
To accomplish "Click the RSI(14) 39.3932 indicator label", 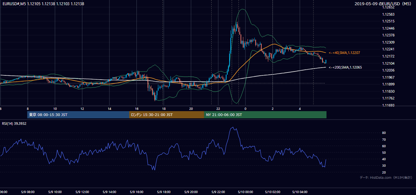I will (x=14, y=123).
